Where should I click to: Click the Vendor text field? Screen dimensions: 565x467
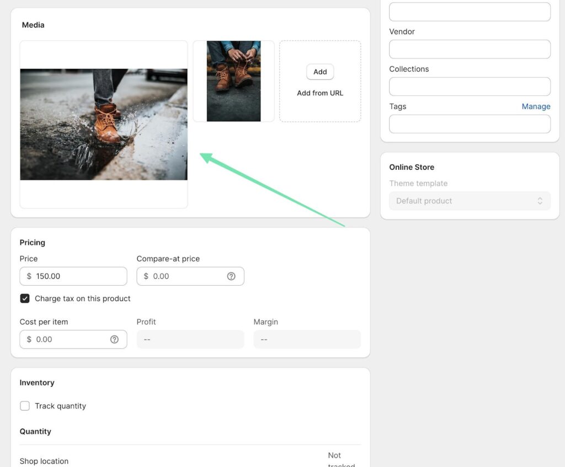[470, 49]
